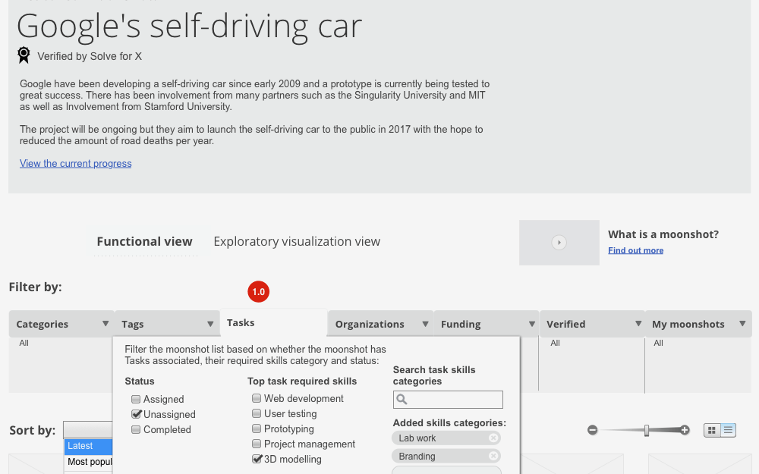Click the minus zoom-out icon
The width and height of the screenshot is (759, 474).
pos(593,430)
